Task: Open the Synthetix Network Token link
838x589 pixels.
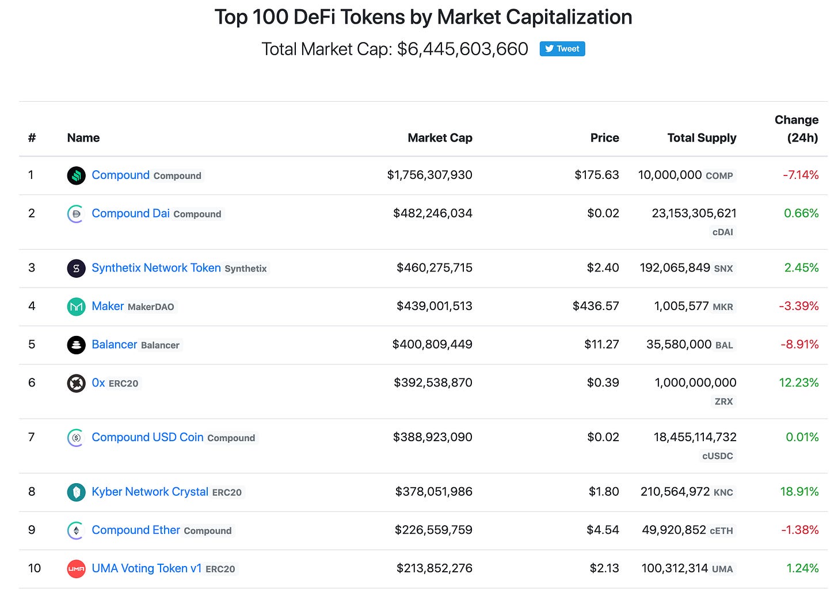Action: tap(156, 267)
